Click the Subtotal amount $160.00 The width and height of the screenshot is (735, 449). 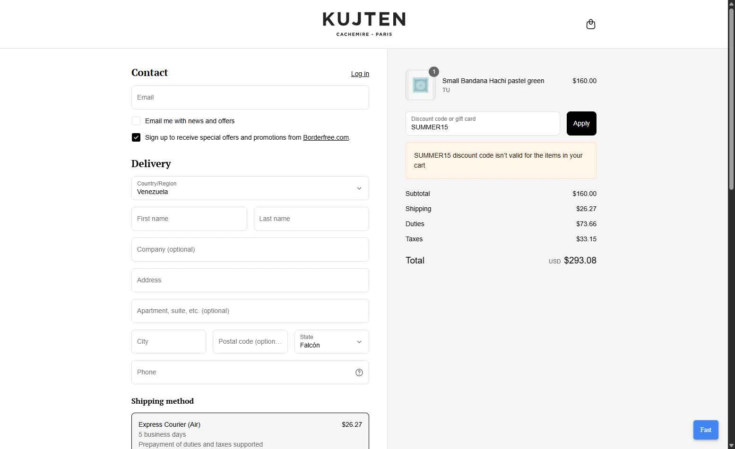(x=584, y=194)
